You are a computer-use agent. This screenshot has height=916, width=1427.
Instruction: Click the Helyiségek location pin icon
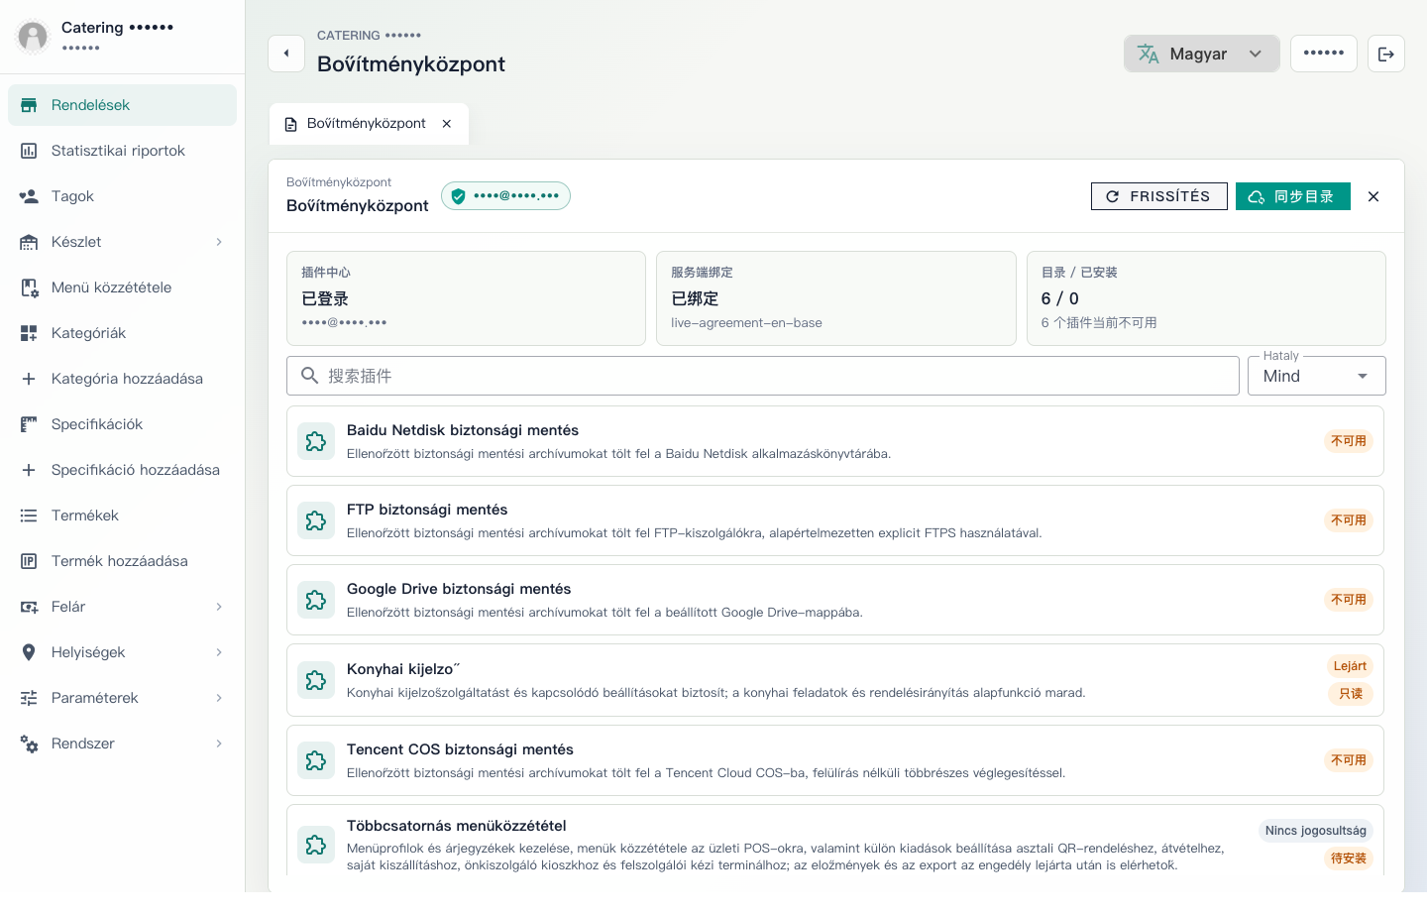(29, 652)
